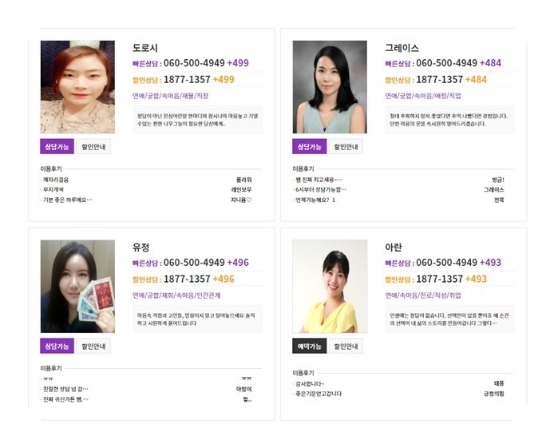Select the 그레이스 name heading
The image size is (554, 448).
[x=402, y=48]
